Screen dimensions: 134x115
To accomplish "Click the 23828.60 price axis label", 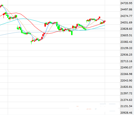I will click(x=126, y=29).
